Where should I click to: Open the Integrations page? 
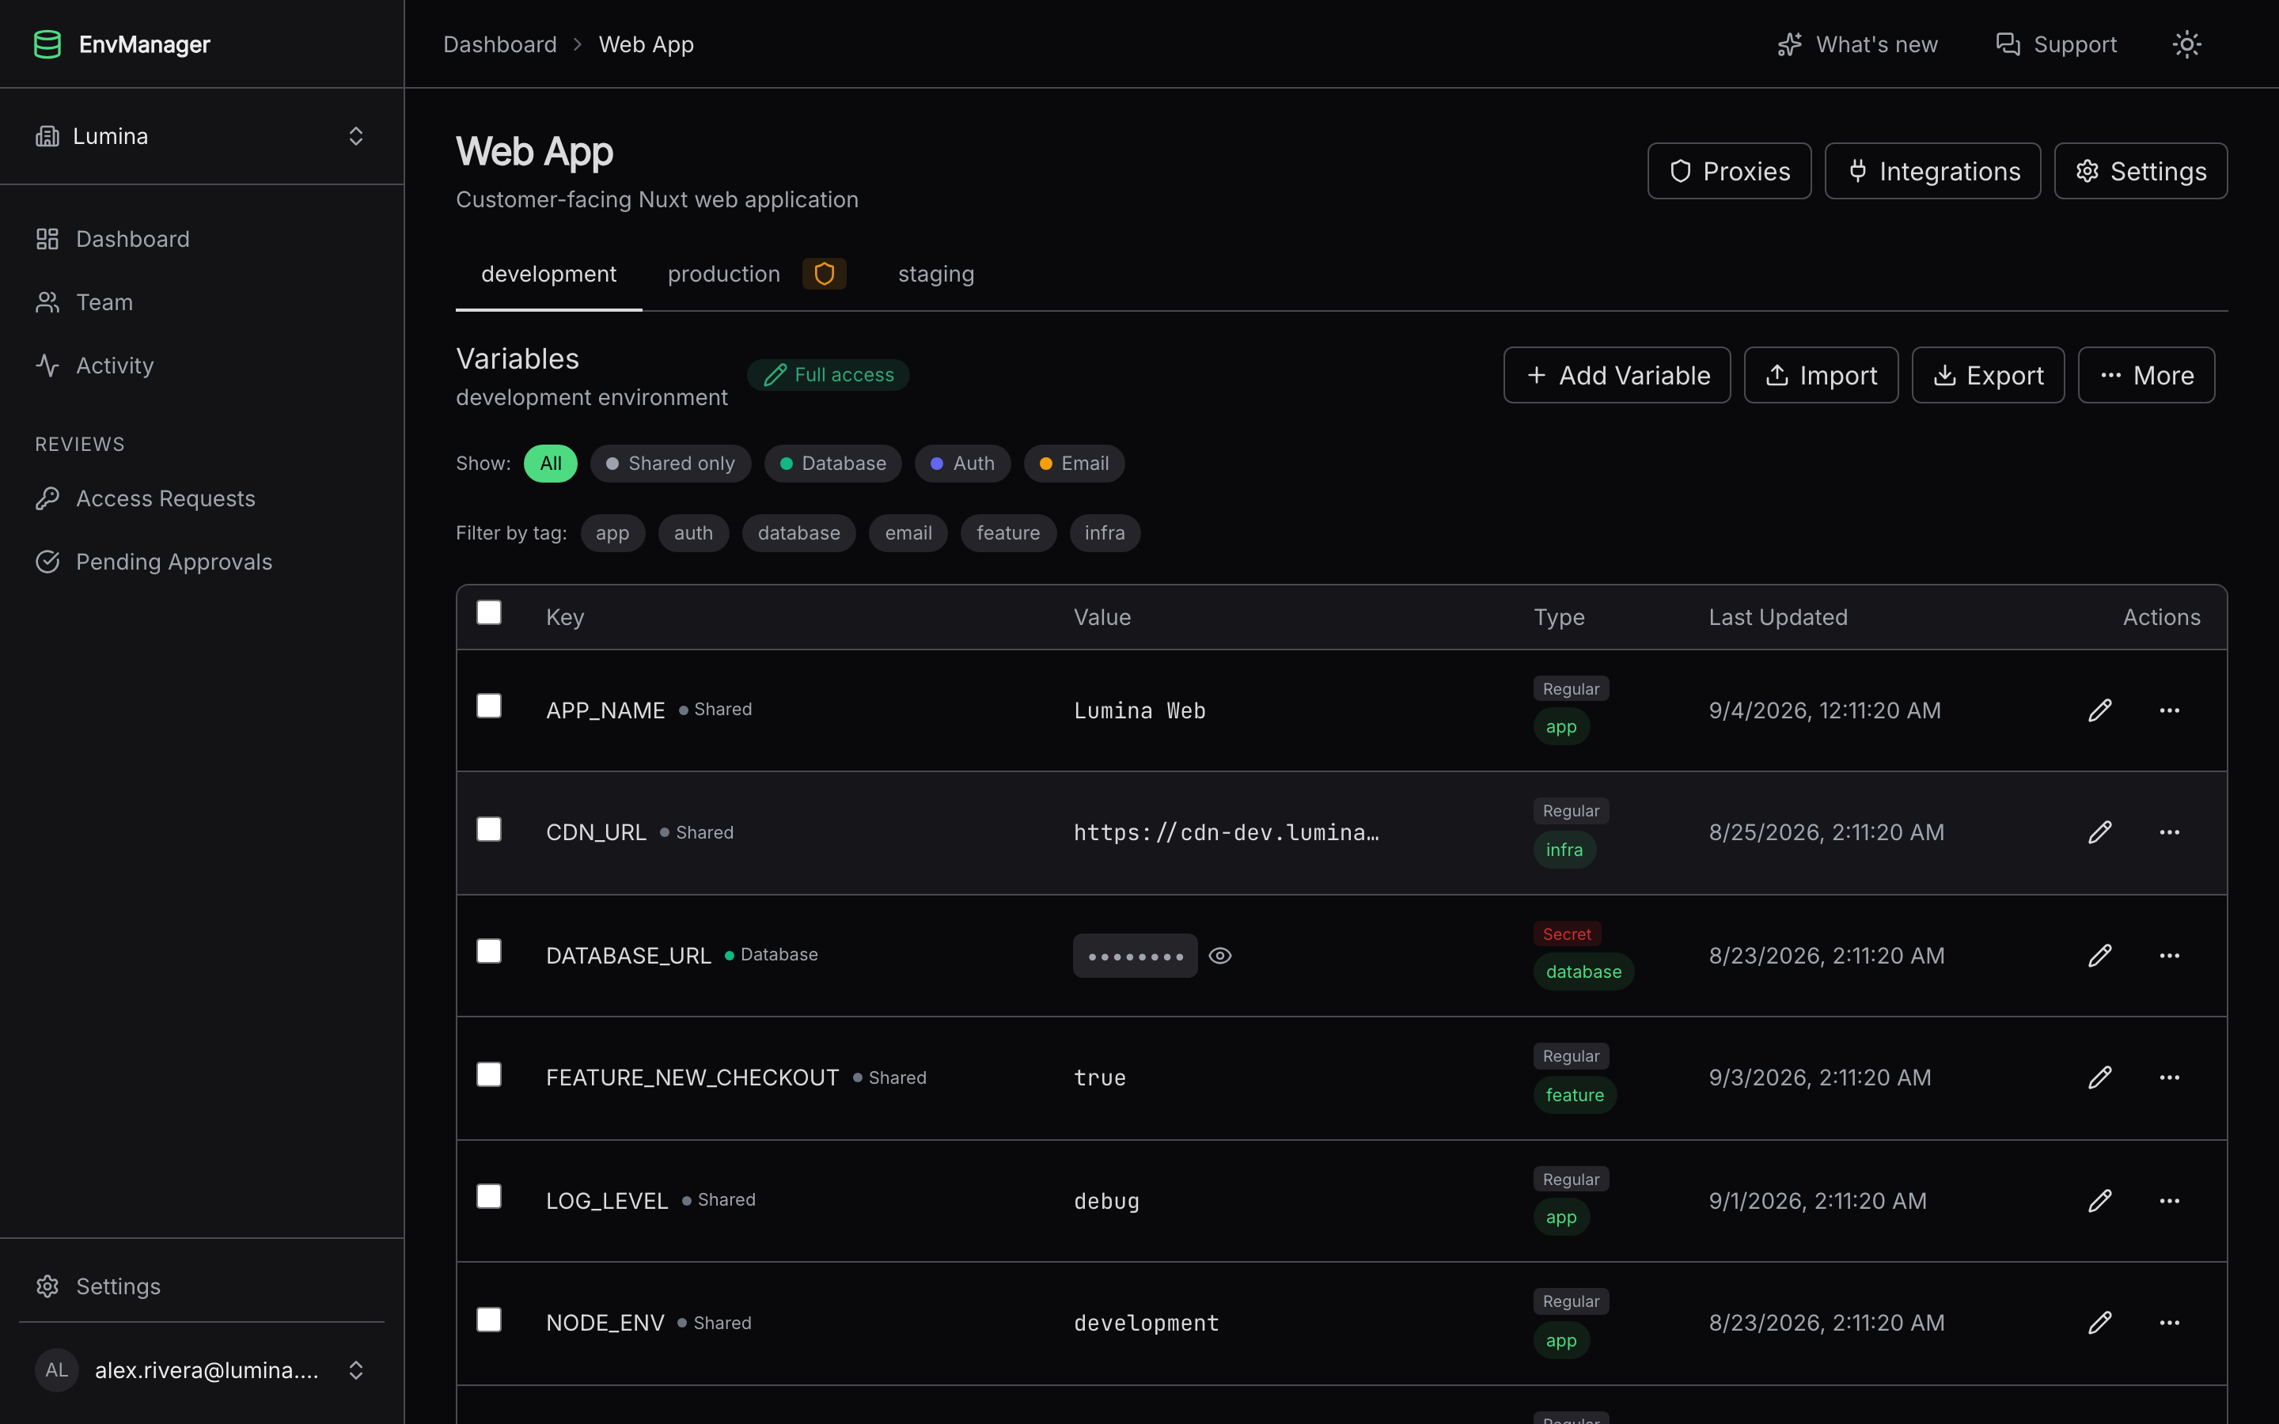(1932, 172)
